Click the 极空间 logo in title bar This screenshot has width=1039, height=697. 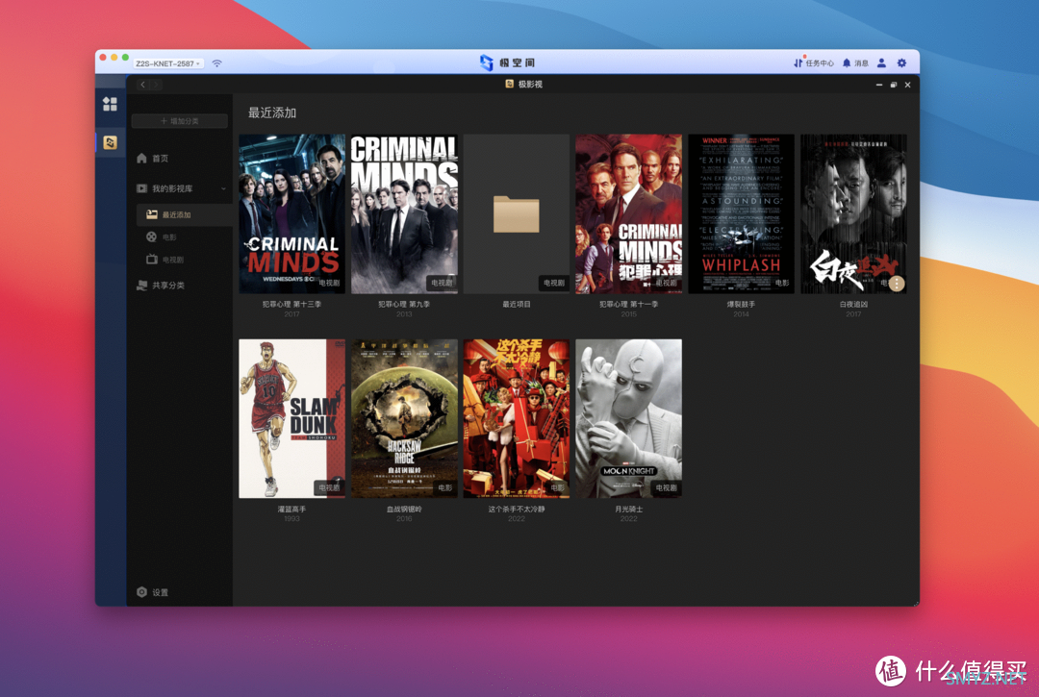point(508,62)
